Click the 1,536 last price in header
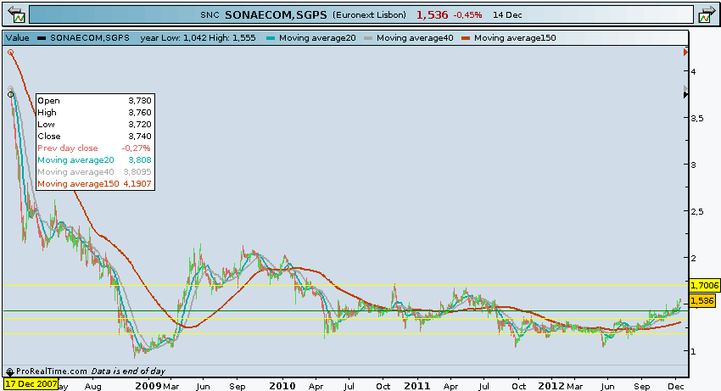Viewport: 721px width, 391px height. coord(433,14)
